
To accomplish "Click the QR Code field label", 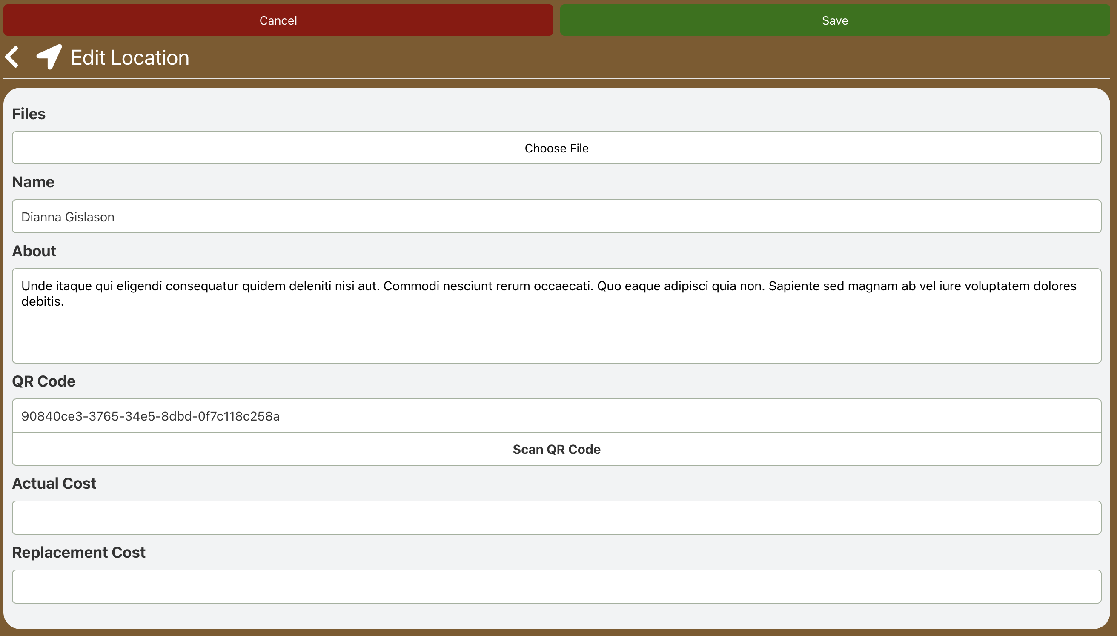I will coord(44,381).
